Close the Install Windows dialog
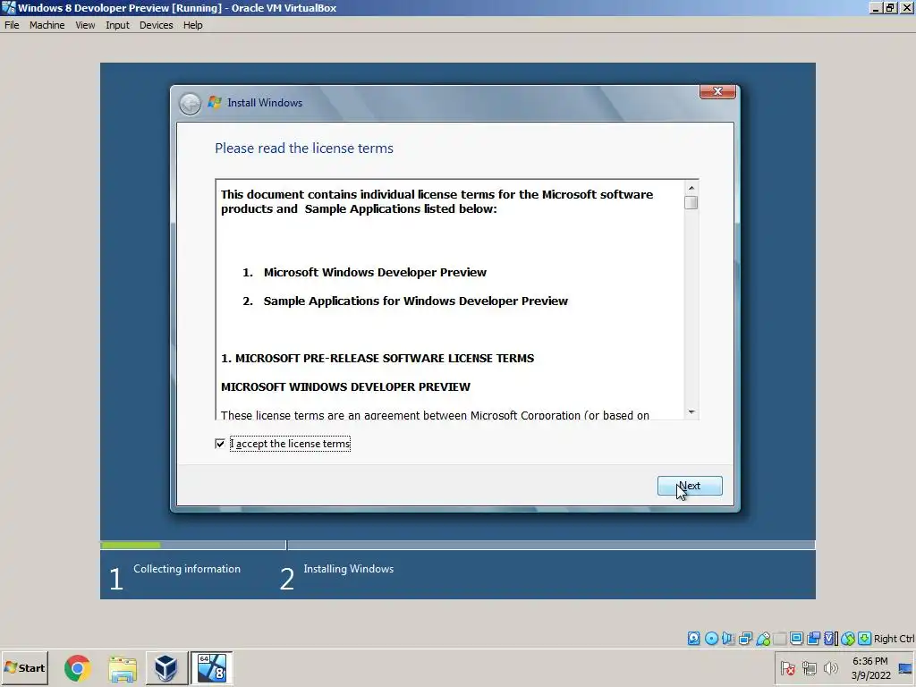Image resolution: width=916 pixels, height=687 pixels. pos(717,92)
